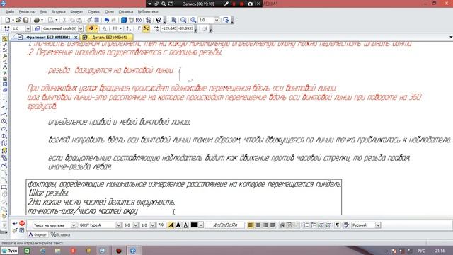
Task: Expand the view scale dropdown at left
Action: [x=28, y=28]
